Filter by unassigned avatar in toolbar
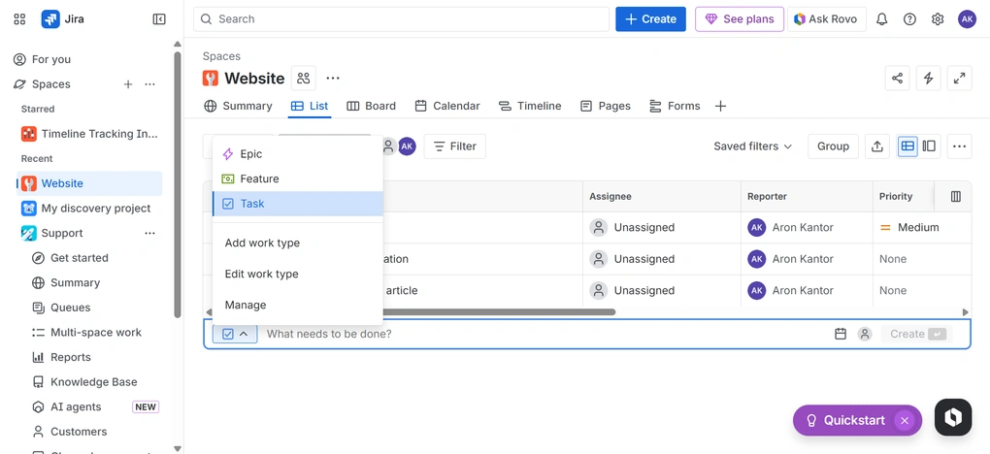 click(389, 146)
